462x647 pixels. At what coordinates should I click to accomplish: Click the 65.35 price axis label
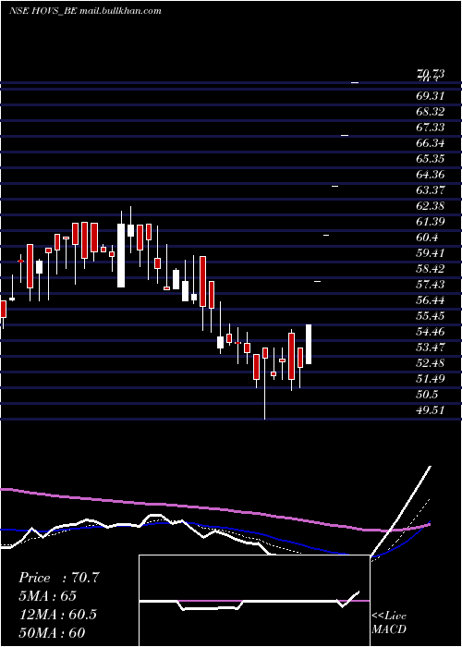point(431,159)
